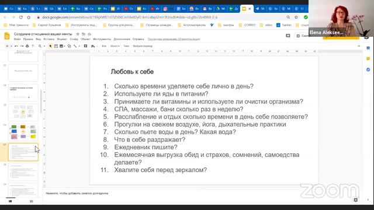Open the Справка menu

[x=138, y=39]
